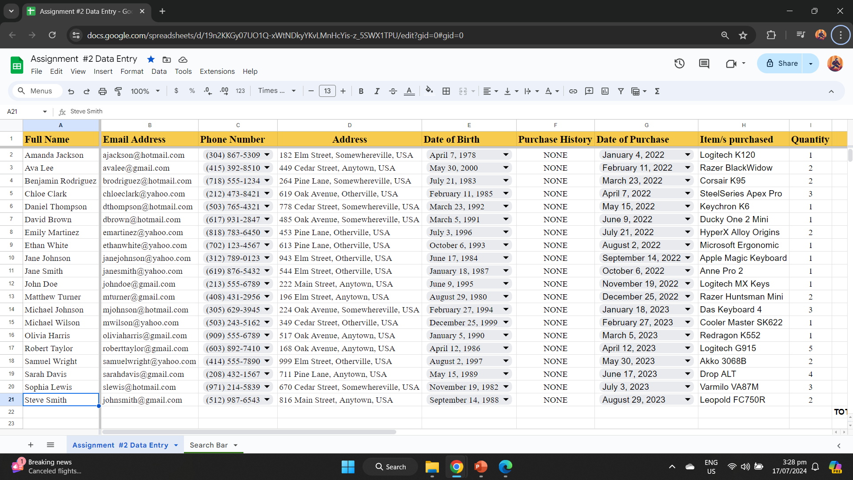This screenshot has width=853, height=480.
Task: Click the Windows Start button on taskbar
Action: [x=348, y=467]
